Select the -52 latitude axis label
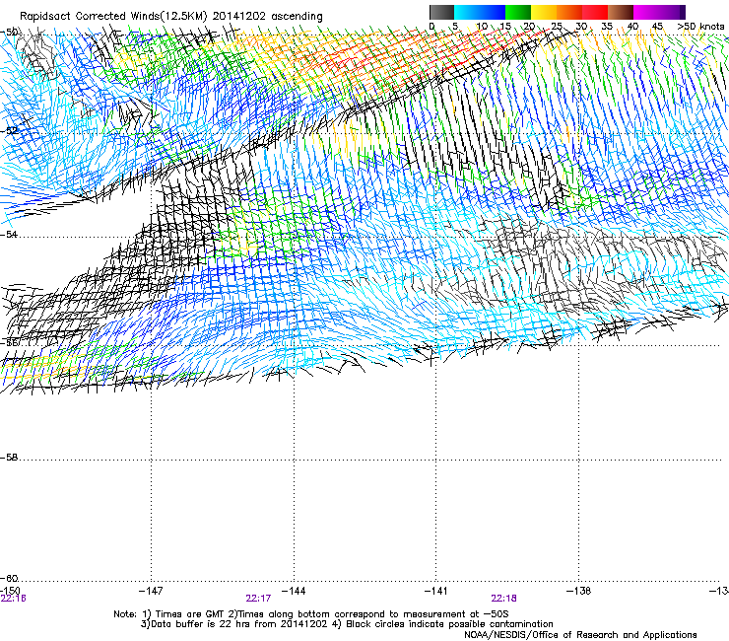729x641 pixels. (9, 130)
